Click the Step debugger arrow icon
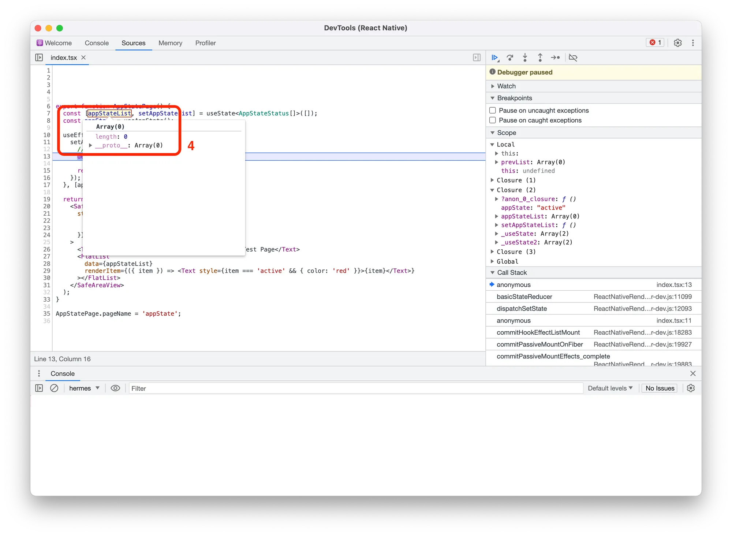Viewport: 732px width, 536px height. coord(555,57)
